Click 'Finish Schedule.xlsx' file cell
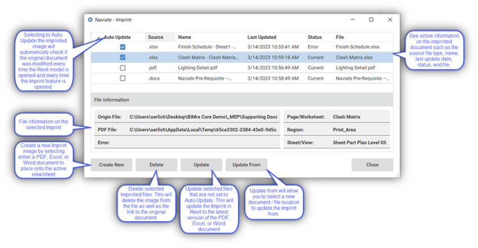 tap(358, 47)
